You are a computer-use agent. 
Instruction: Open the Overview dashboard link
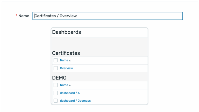[x=66, y=68]
